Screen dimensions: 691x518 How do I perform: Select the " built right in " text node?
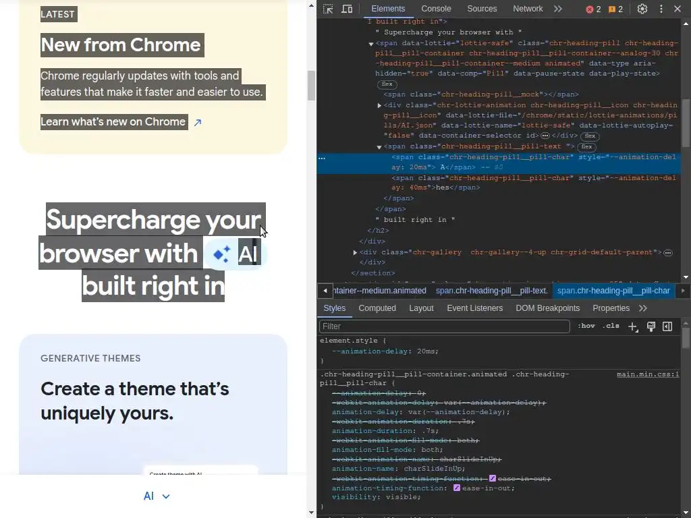[415, 220]
